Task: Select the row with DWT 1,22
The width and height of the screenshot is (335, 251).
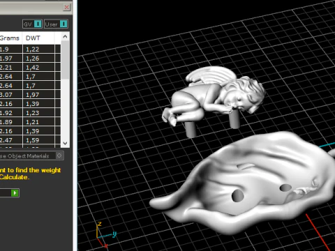Action: tap(30, 49)
